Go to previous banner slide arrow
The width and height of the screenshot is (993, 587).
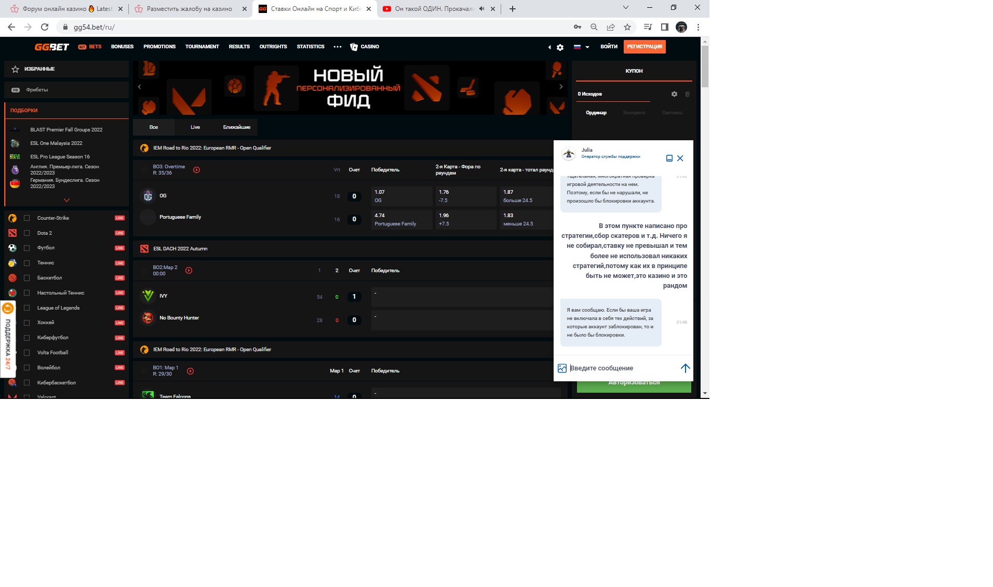coord(139,87)
